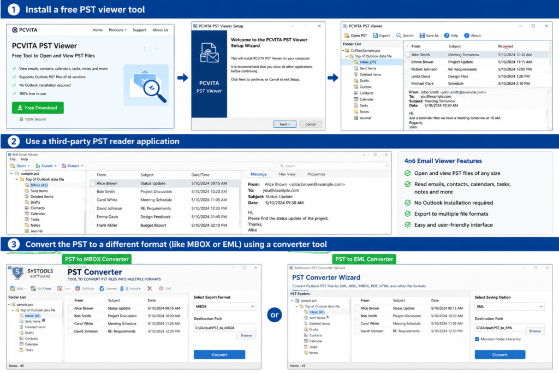This screenshot has height=373, width=559.
Task: Click the Destination Path field showing PST_to_MBOX
Action: (x=224, y=328)
